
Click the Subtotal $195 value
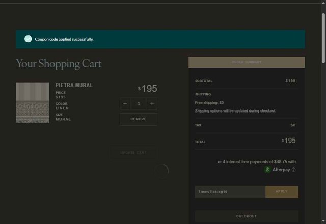pyautogui.click(x=290, y=81)
